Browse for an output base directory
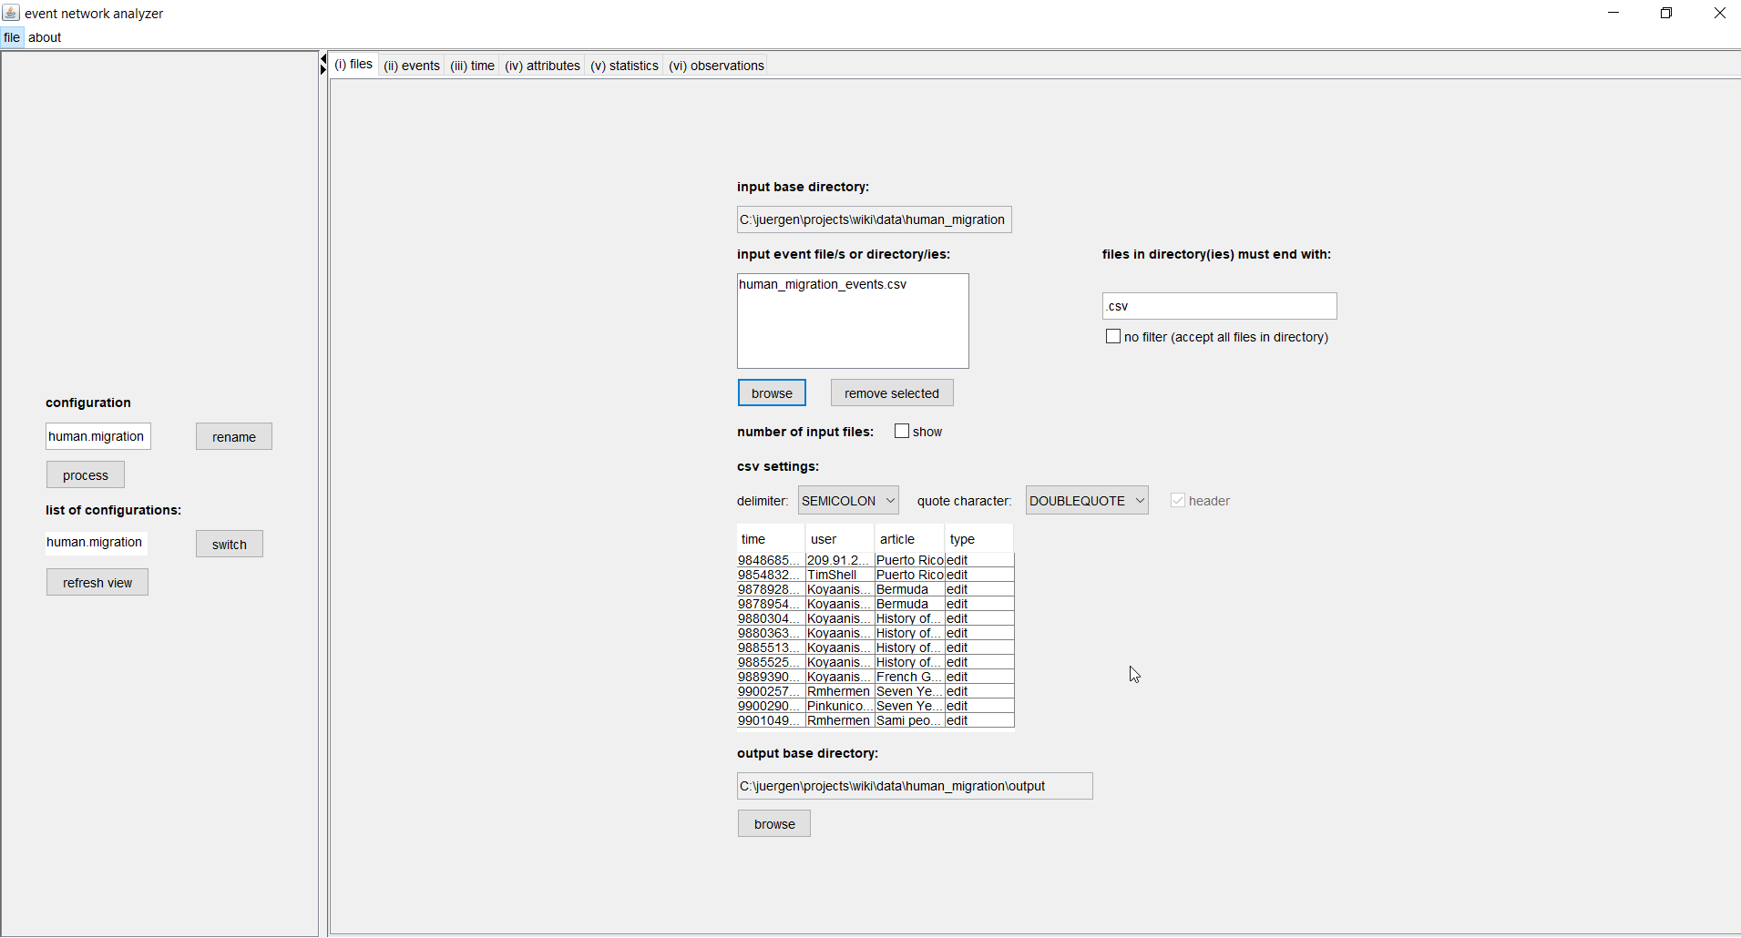 tap(774, 824)
